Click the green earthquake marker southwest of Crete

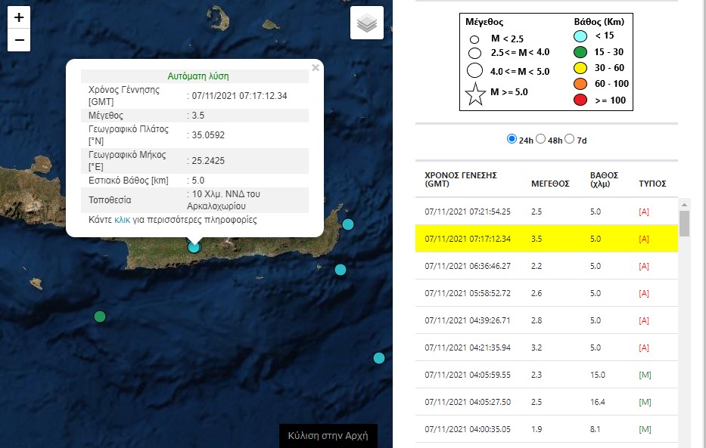pyautogui.click(x=100, y=317)
